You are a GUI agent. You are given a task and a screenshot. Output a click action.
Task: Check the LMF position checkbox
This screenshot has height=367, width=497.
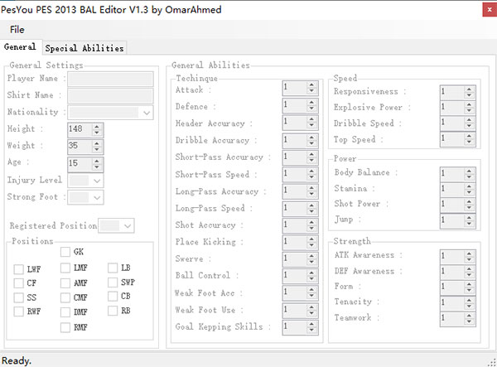tap(65, 268)
